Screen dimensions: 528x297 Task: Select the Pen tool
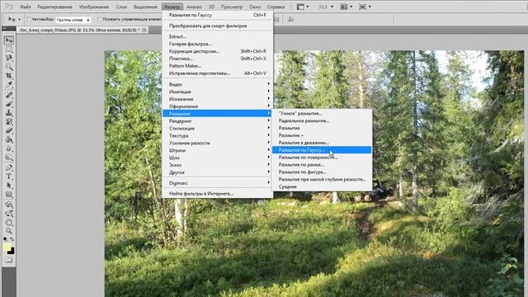[9, 167]
